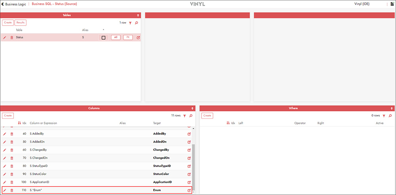Edit the Status table row with pencil icon
This screenshot has width=396, height=195.
[5, 37]
